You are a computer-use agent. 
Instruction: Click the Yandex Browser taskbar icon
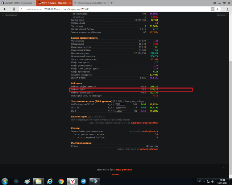click(x=72, y=181)
